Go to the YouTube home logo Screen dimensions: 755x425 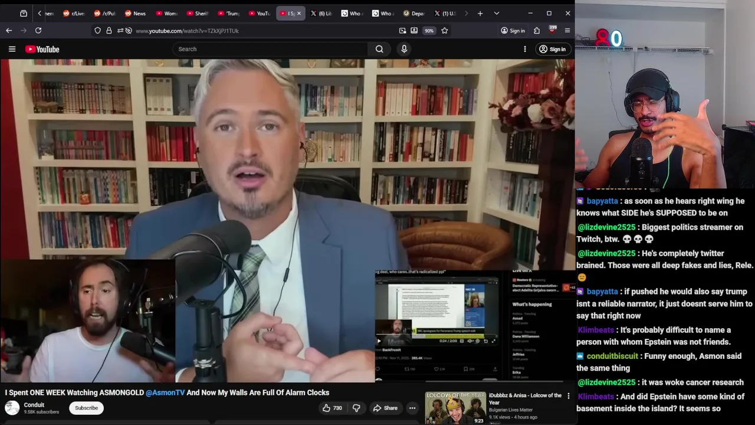42,49
